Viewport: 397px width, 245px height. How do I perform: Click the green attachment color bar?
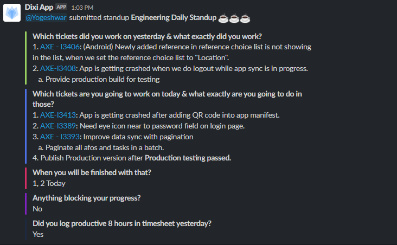(26, 58)
